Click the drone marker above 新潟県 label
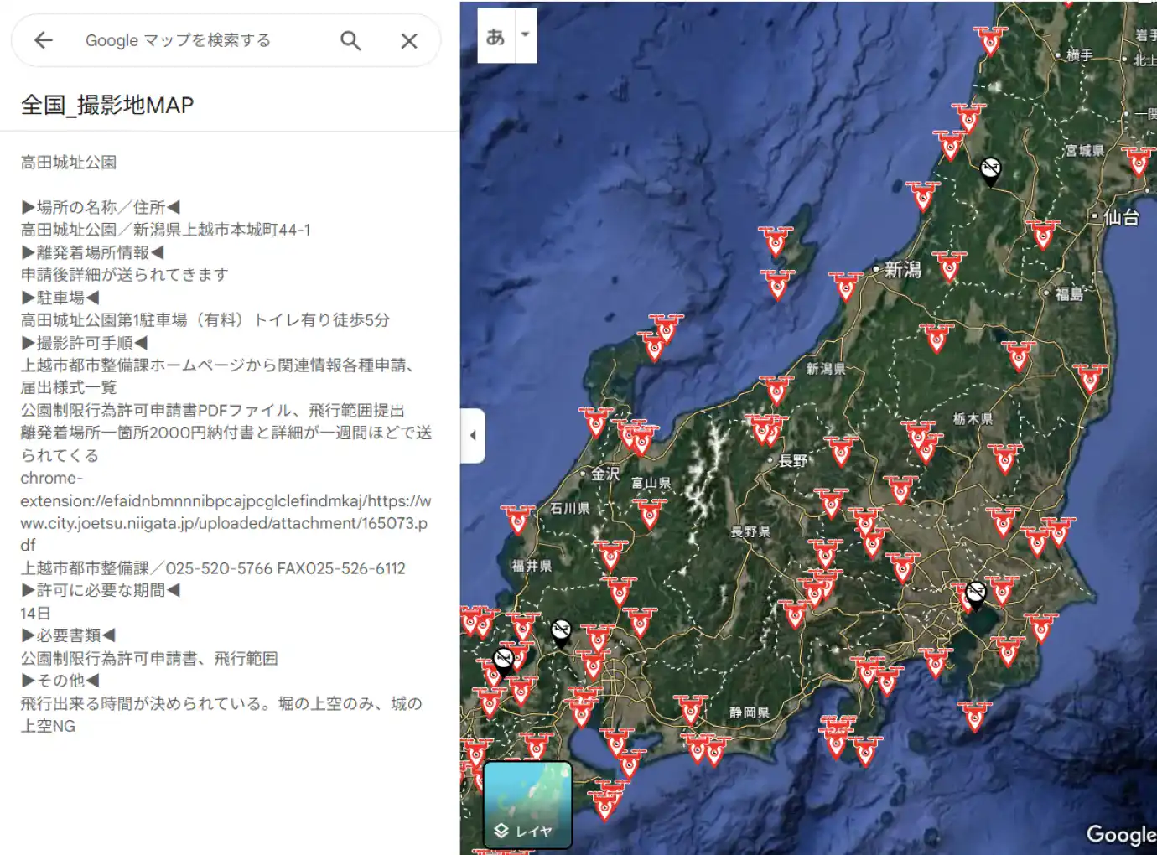Image resolution: width=1157 pixels, height=855 pixels. 776,390
